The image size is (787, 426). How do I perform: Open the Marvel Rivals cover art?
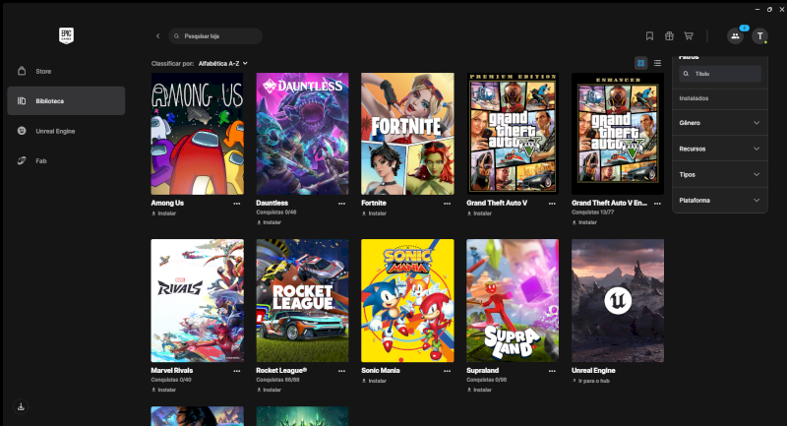coord(198,300)
